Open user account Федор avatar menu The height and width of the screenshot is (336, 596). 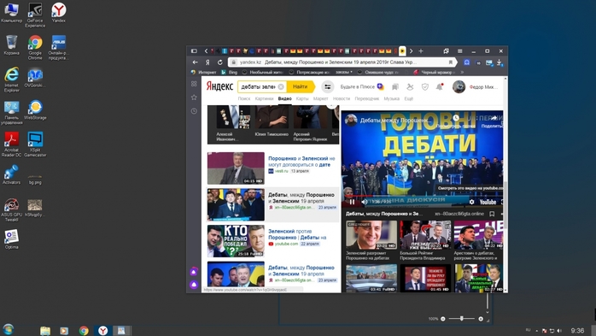click(459, 86)
